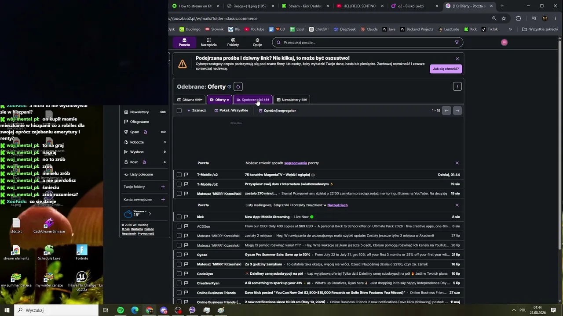The width and height of the screenshot is (563, 316).
Task: Expand the Zaznacz selection dropdown
Action: pos(197,111)
